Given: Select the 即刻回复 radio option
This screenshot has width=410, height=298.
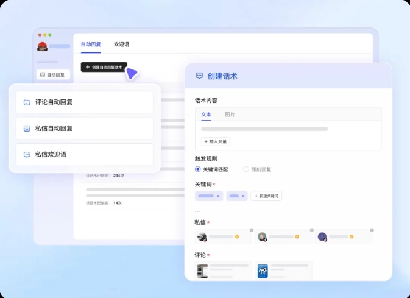Looking at the screenshot, I should (x=246, y=169).
